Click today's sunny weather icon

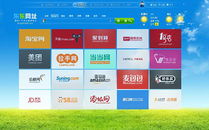(144, 19)
